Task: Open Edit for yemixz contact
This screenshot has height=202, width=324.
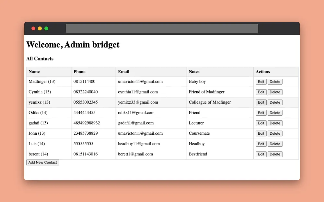Action: pyautogui.click(x=261, y=102)
